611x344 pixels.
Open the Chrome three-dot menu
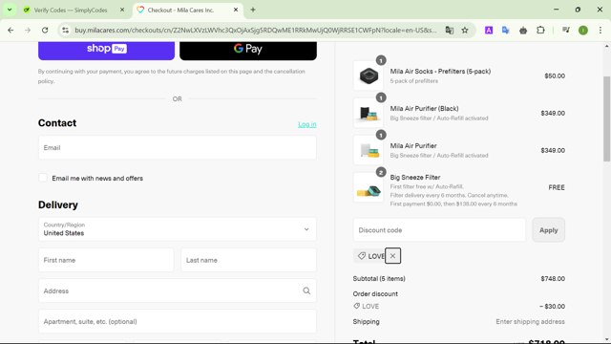tap(600, 30)
